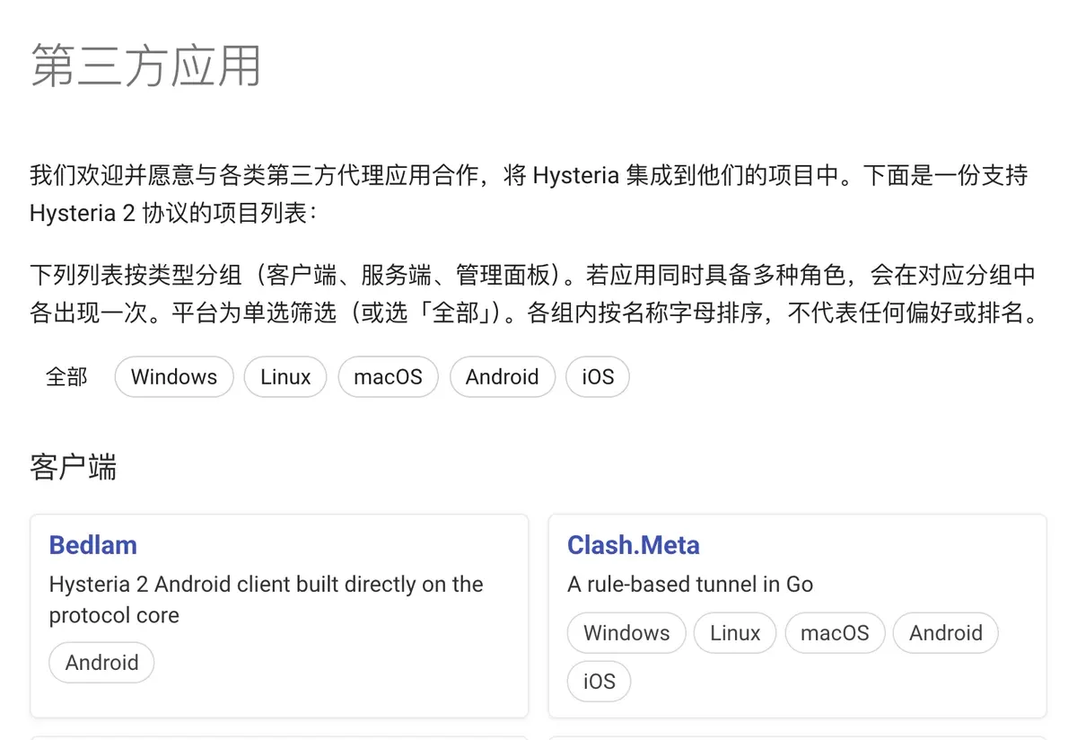
Task: Filter the list by Windows platform
Action: pyautogui.click(x=174, y=377)
